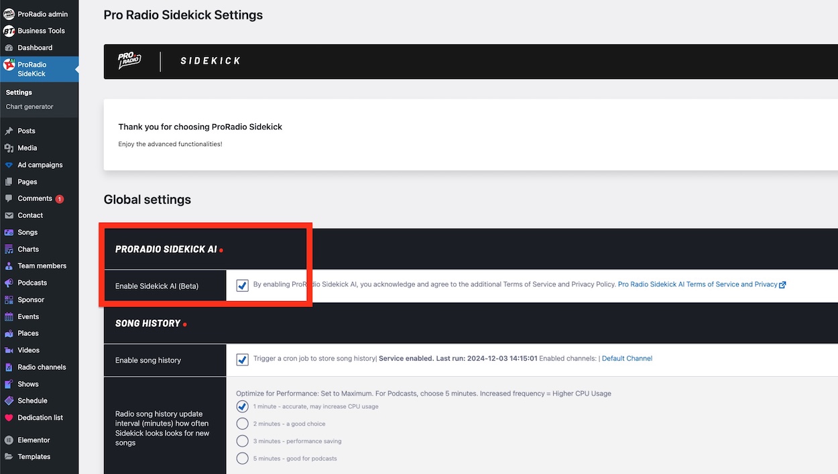Click the Podcasts megaphone icon

coord(9,283)
